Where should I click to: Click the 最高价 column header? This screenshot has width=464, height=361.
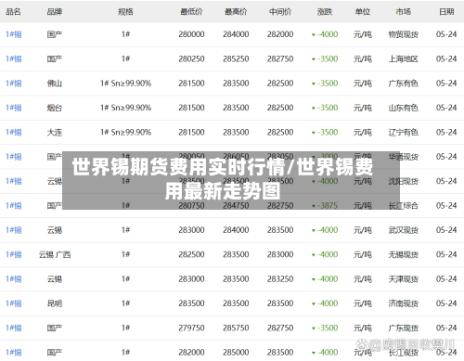tap(236, 12)
